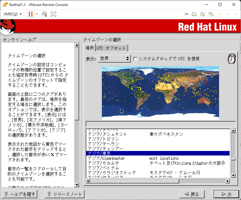Click ヘルプを隠す button
The image size is (241, 200).
[20, 194]
